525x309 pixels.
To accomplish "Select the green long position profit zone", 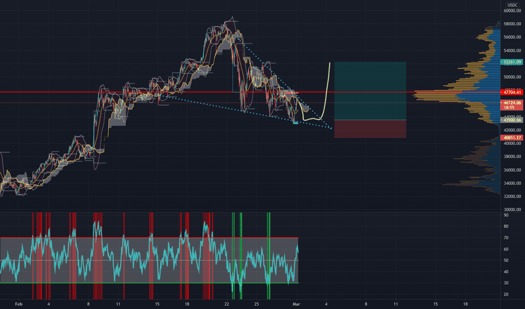I will [370, 91].
